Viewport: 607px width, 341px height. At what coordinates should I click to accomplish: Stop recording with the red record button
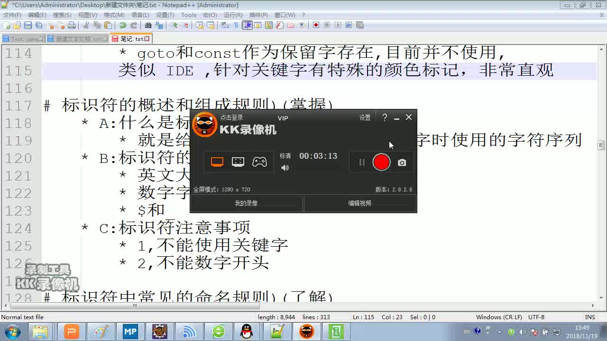(x=381, y=162)
